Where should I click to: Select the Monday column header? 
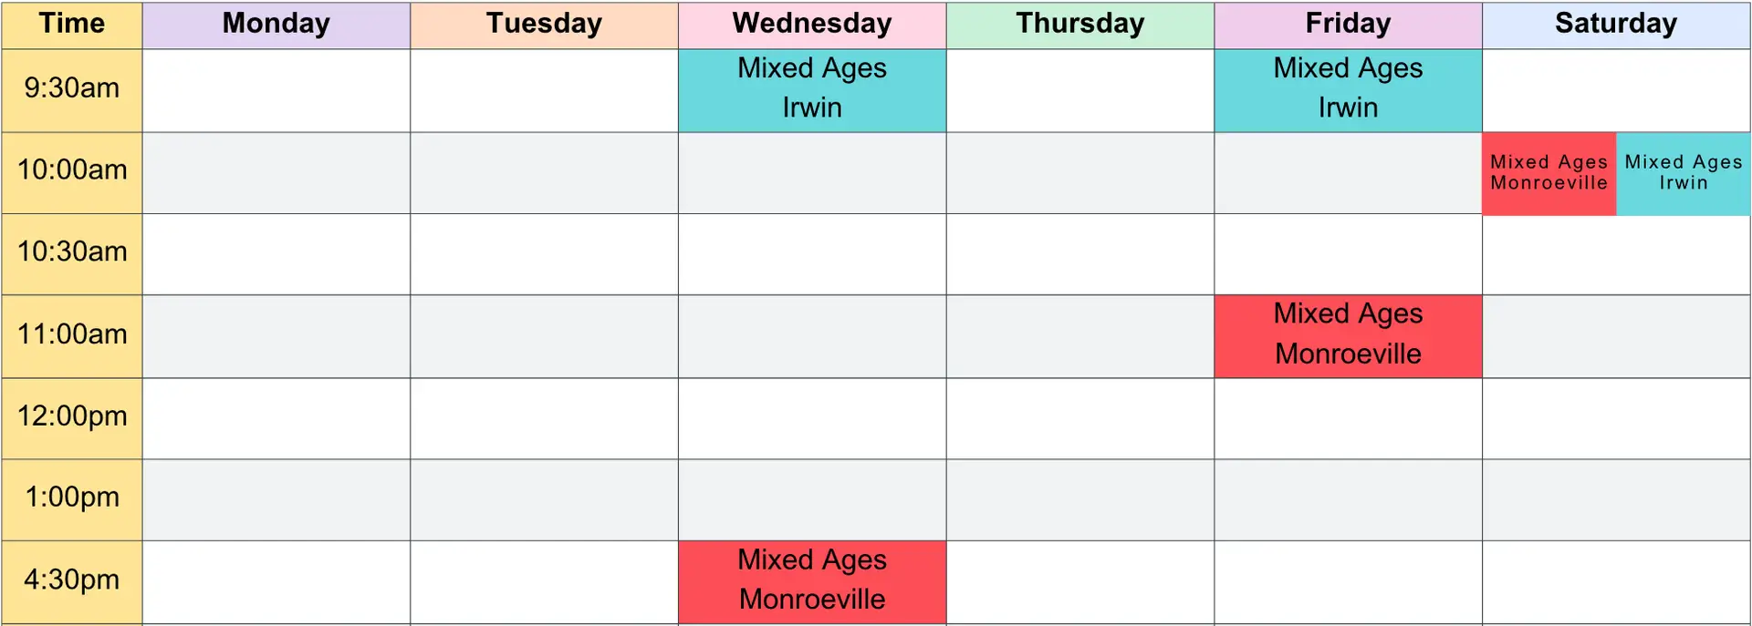(276, 25)
